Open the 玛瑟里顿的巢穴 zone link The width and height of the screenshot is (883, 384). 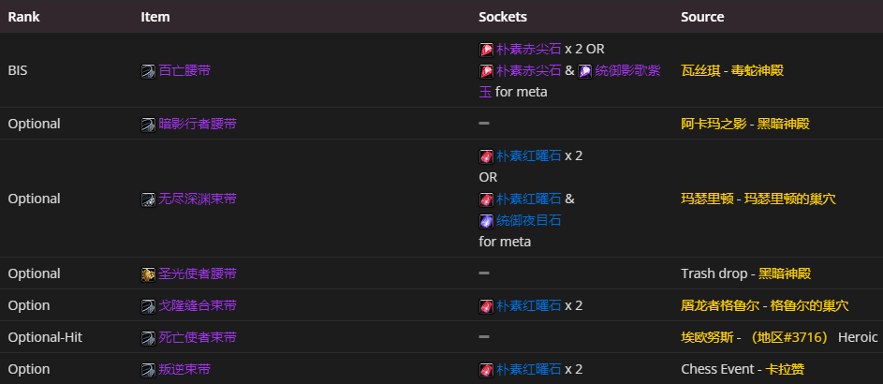point(798,199)
